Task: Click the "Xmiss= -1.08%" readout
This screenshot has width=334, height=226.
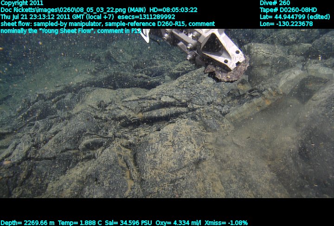Action: tap(226, 223)
